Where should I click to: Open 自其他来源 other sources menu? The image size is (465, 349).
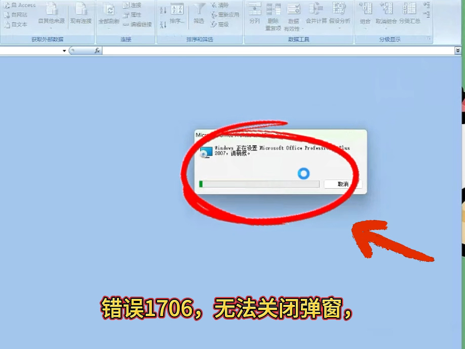coord(51,15)
